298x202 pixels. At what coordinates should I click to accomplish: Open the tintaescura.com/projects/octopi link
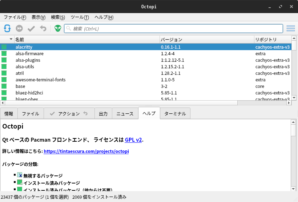86,151
